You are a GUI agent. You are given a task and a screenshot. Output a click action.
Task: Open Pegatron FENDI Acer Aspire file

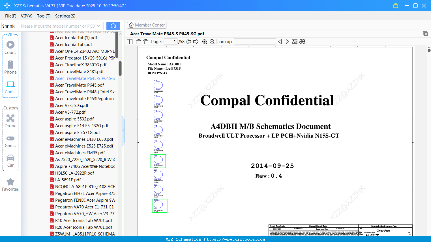(x=85, y=200)
